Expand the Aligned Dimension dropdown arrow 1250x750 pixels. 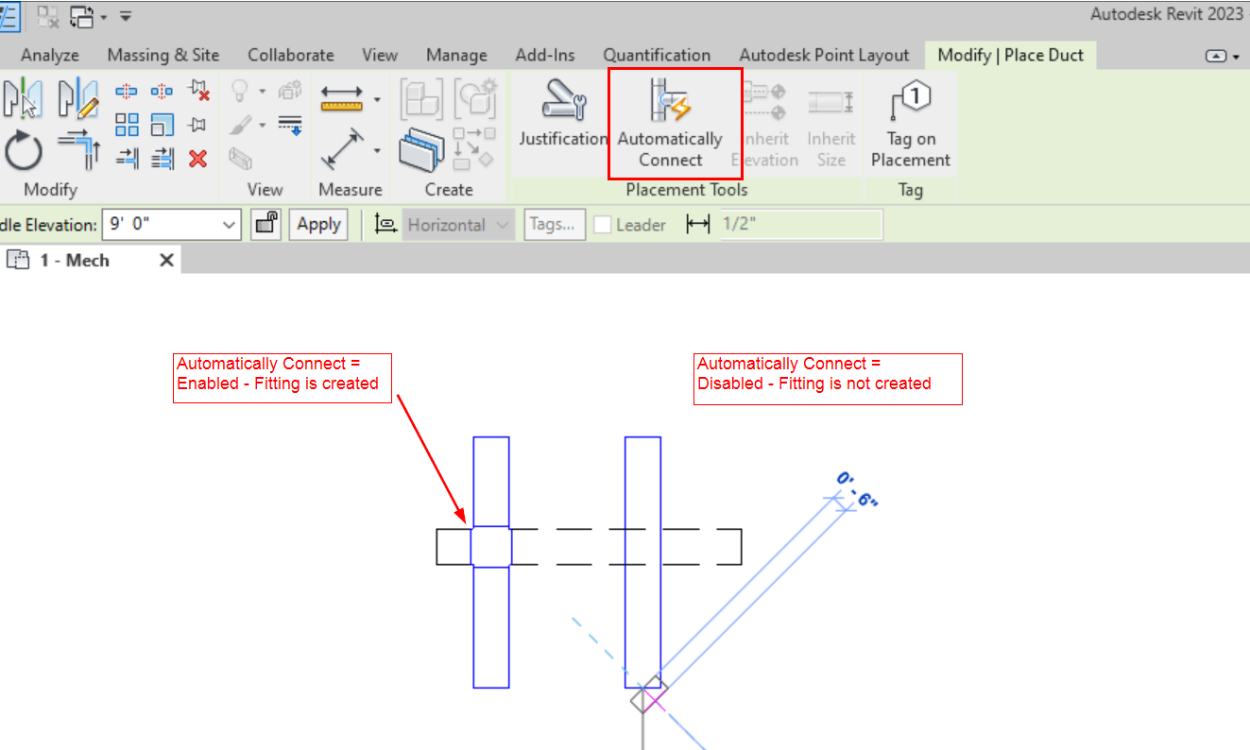(377, 150)
